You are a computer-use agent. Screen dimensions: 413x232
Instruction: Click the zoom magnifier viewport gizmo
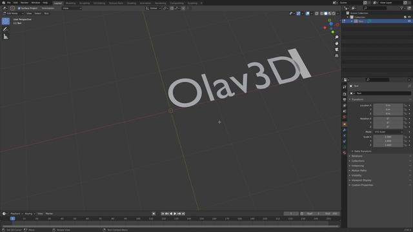point(337,37)
